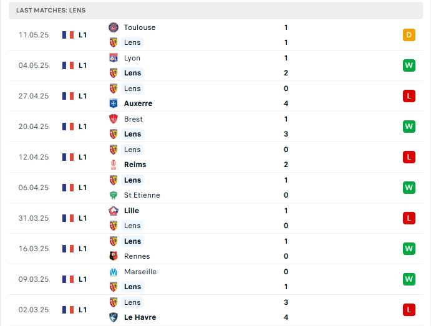Click the red L badge for Auxerre match
Screen dimensions: 431x326
(409, 96)
